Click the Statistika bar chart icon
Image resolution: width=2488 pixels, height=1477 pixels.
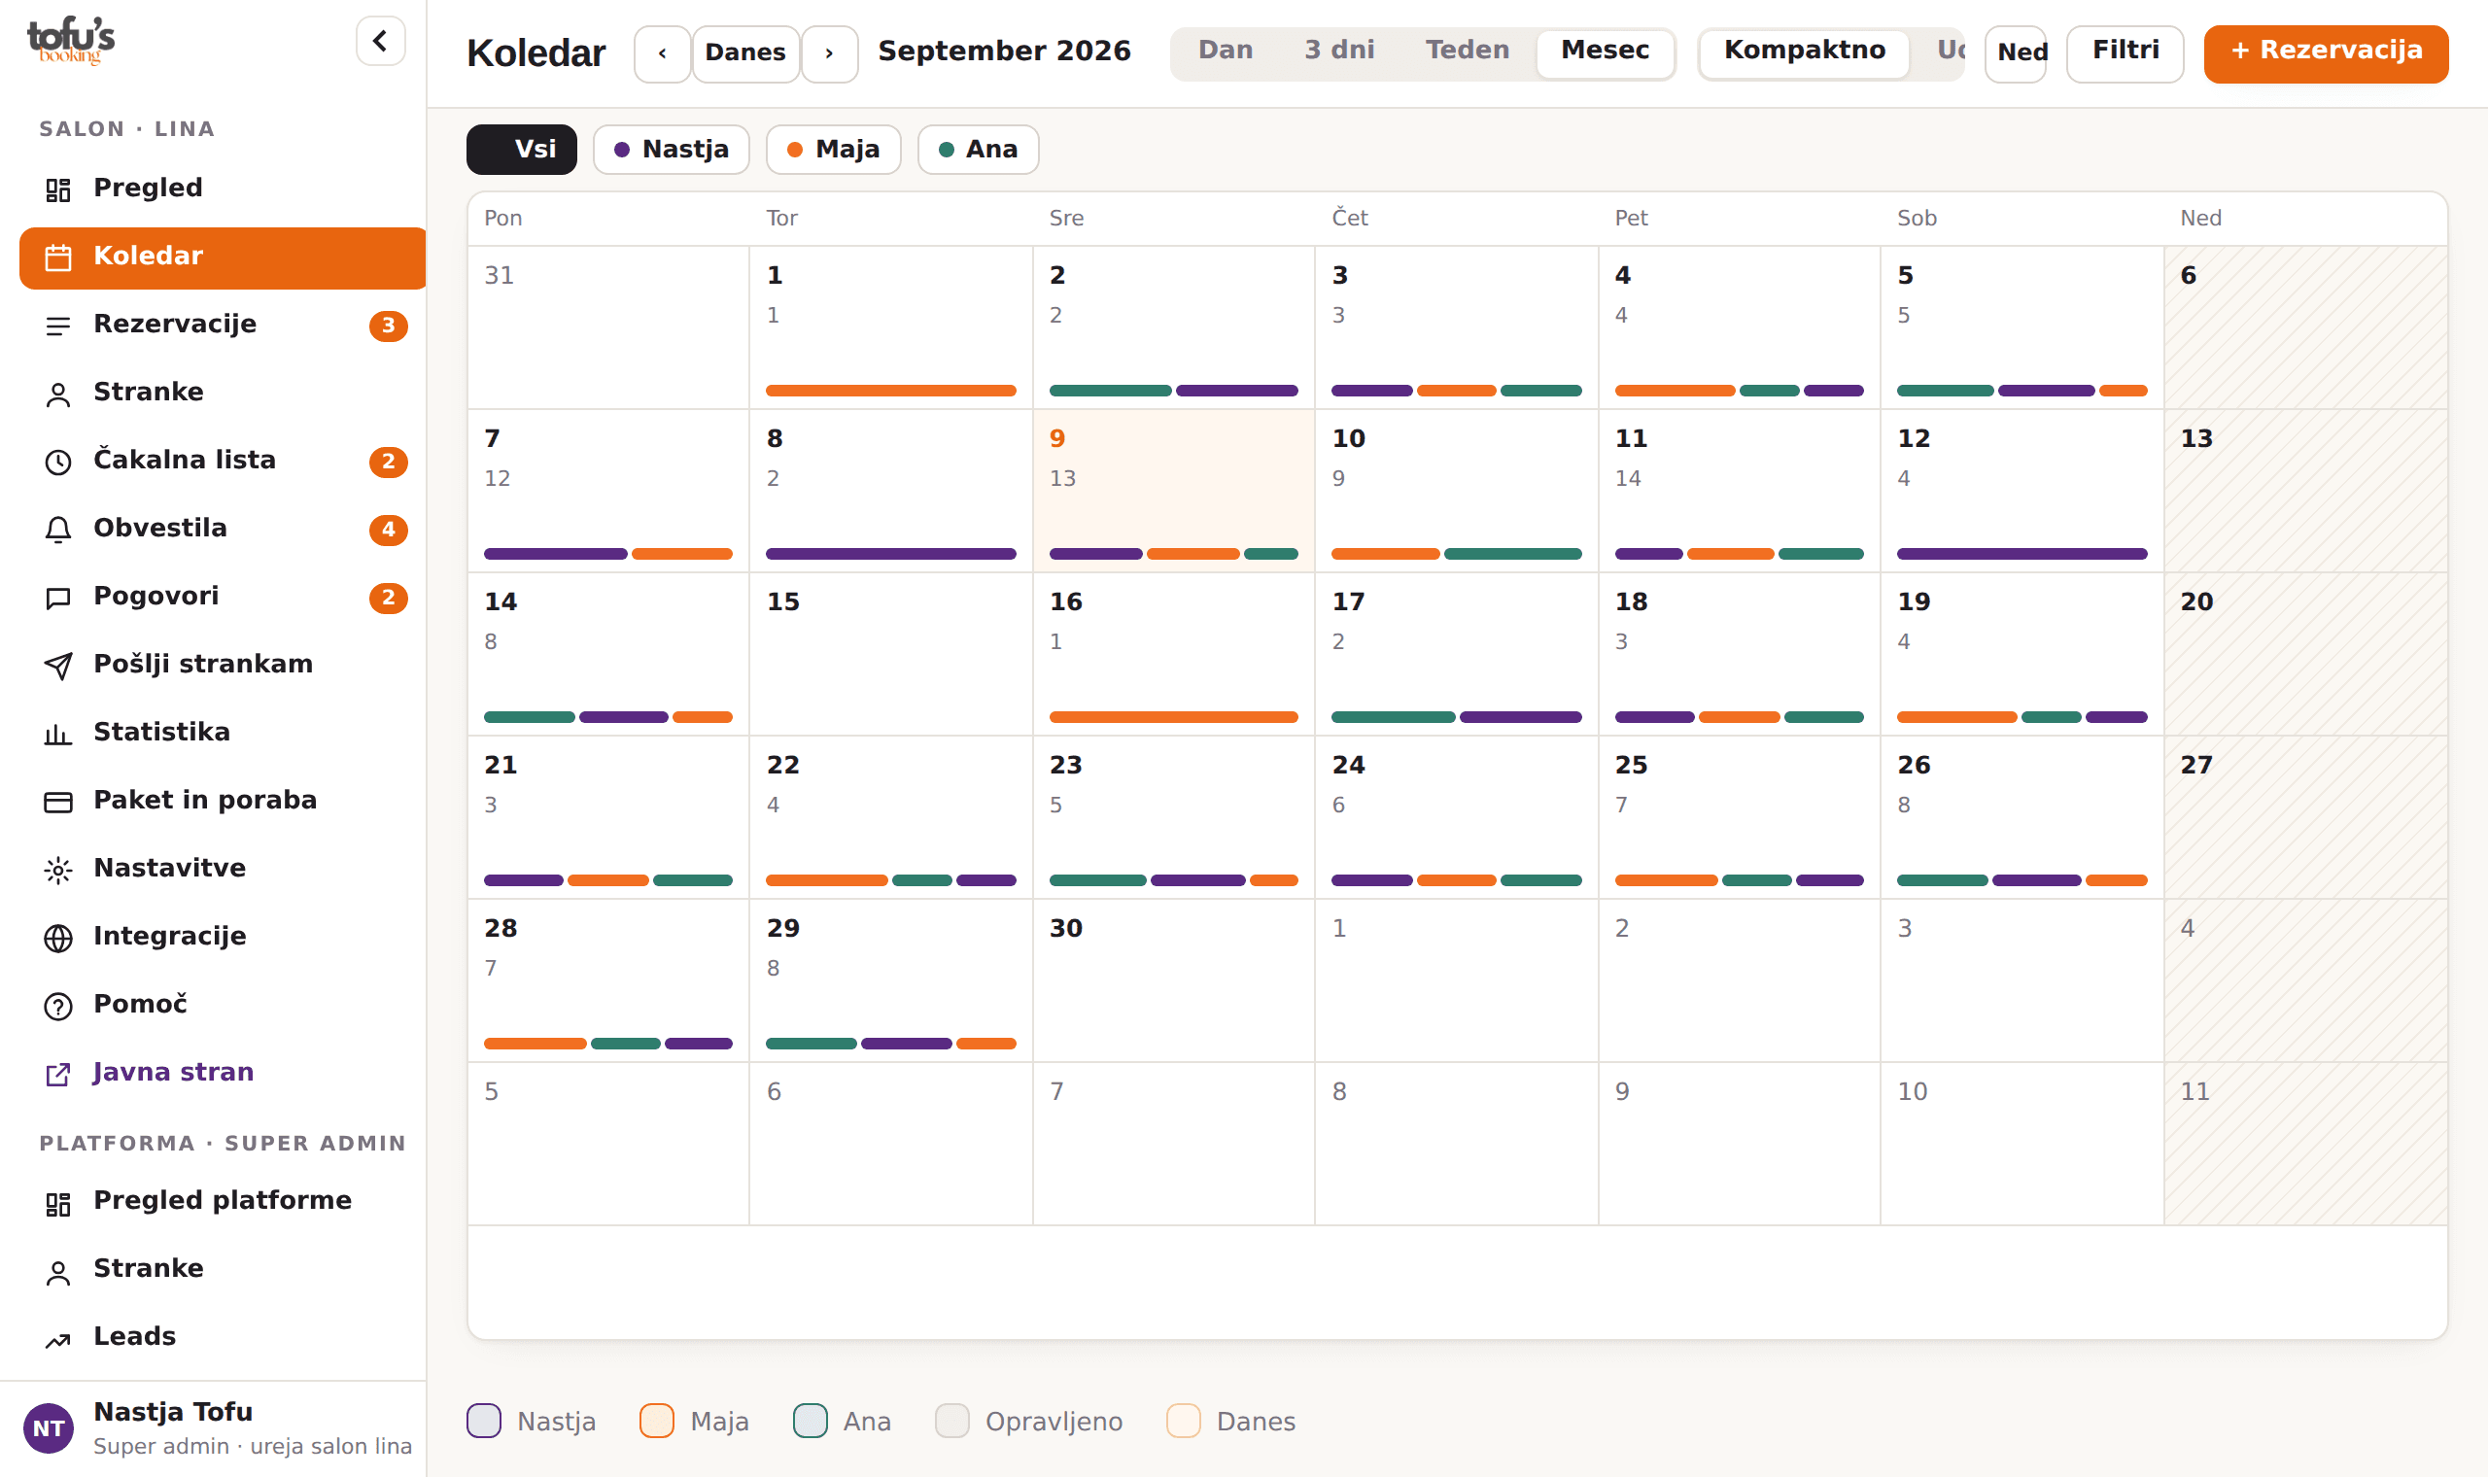[57, 734]
